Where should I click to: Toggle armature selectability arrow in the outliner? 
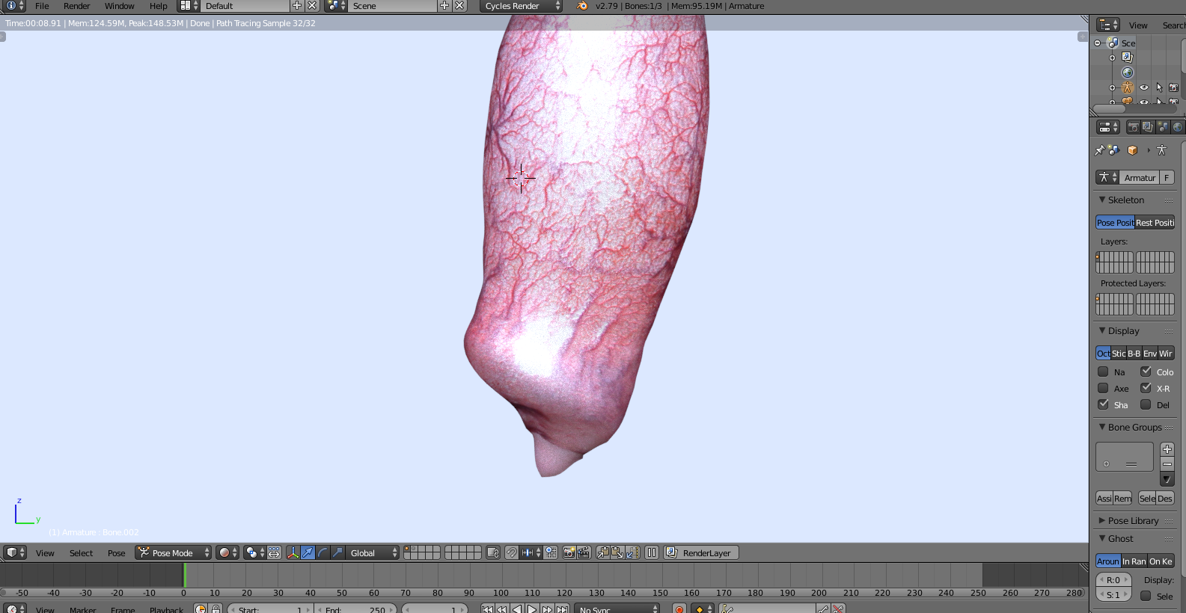point(1159,87)
